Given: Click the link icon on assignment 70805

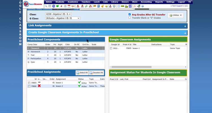Looking at the screenshot, I should [x=39, y=82].
